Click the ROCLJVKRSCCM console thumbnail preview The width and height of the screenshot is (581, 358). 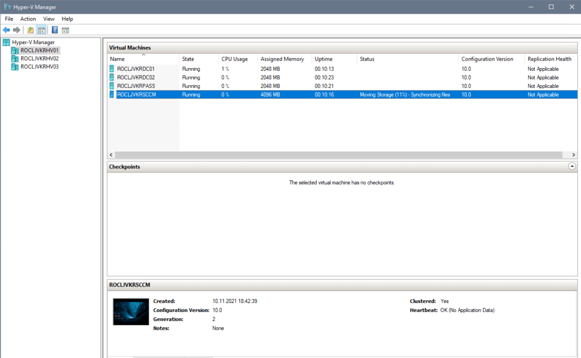tap(131, 311)
